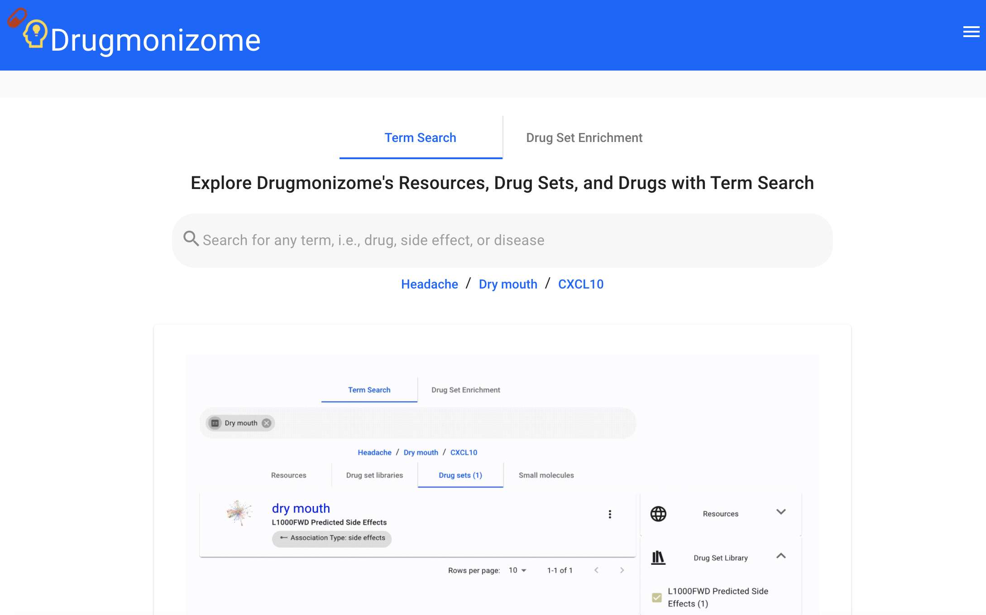The height and width of the screenshot is (615, 986).
Task: Select Term Search tab in preview panel
Action: (369, 390)
